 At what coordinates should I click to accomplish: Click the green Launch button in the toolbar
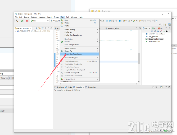pos(22,21)
